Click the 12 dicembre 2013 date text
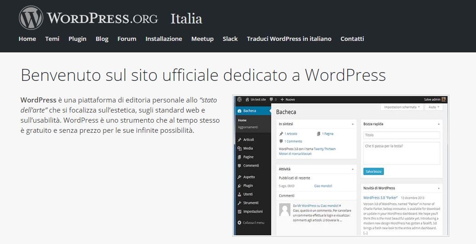 click(413, 198)
